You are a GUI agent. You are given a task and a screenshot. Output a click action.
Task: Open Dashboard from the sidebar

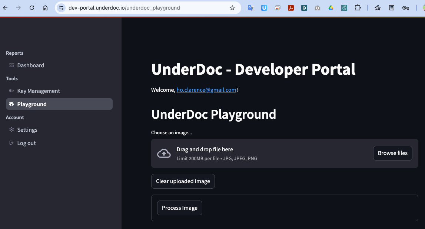59,65
